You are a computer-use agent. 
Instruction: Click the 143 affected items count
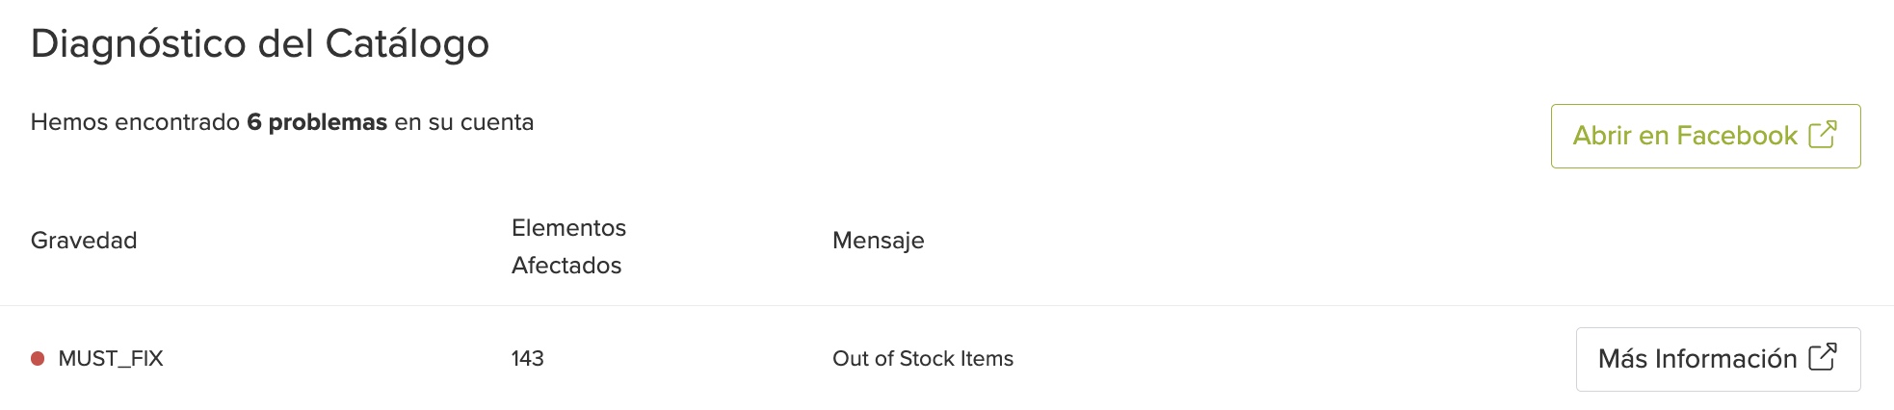[x=528, y=359]
